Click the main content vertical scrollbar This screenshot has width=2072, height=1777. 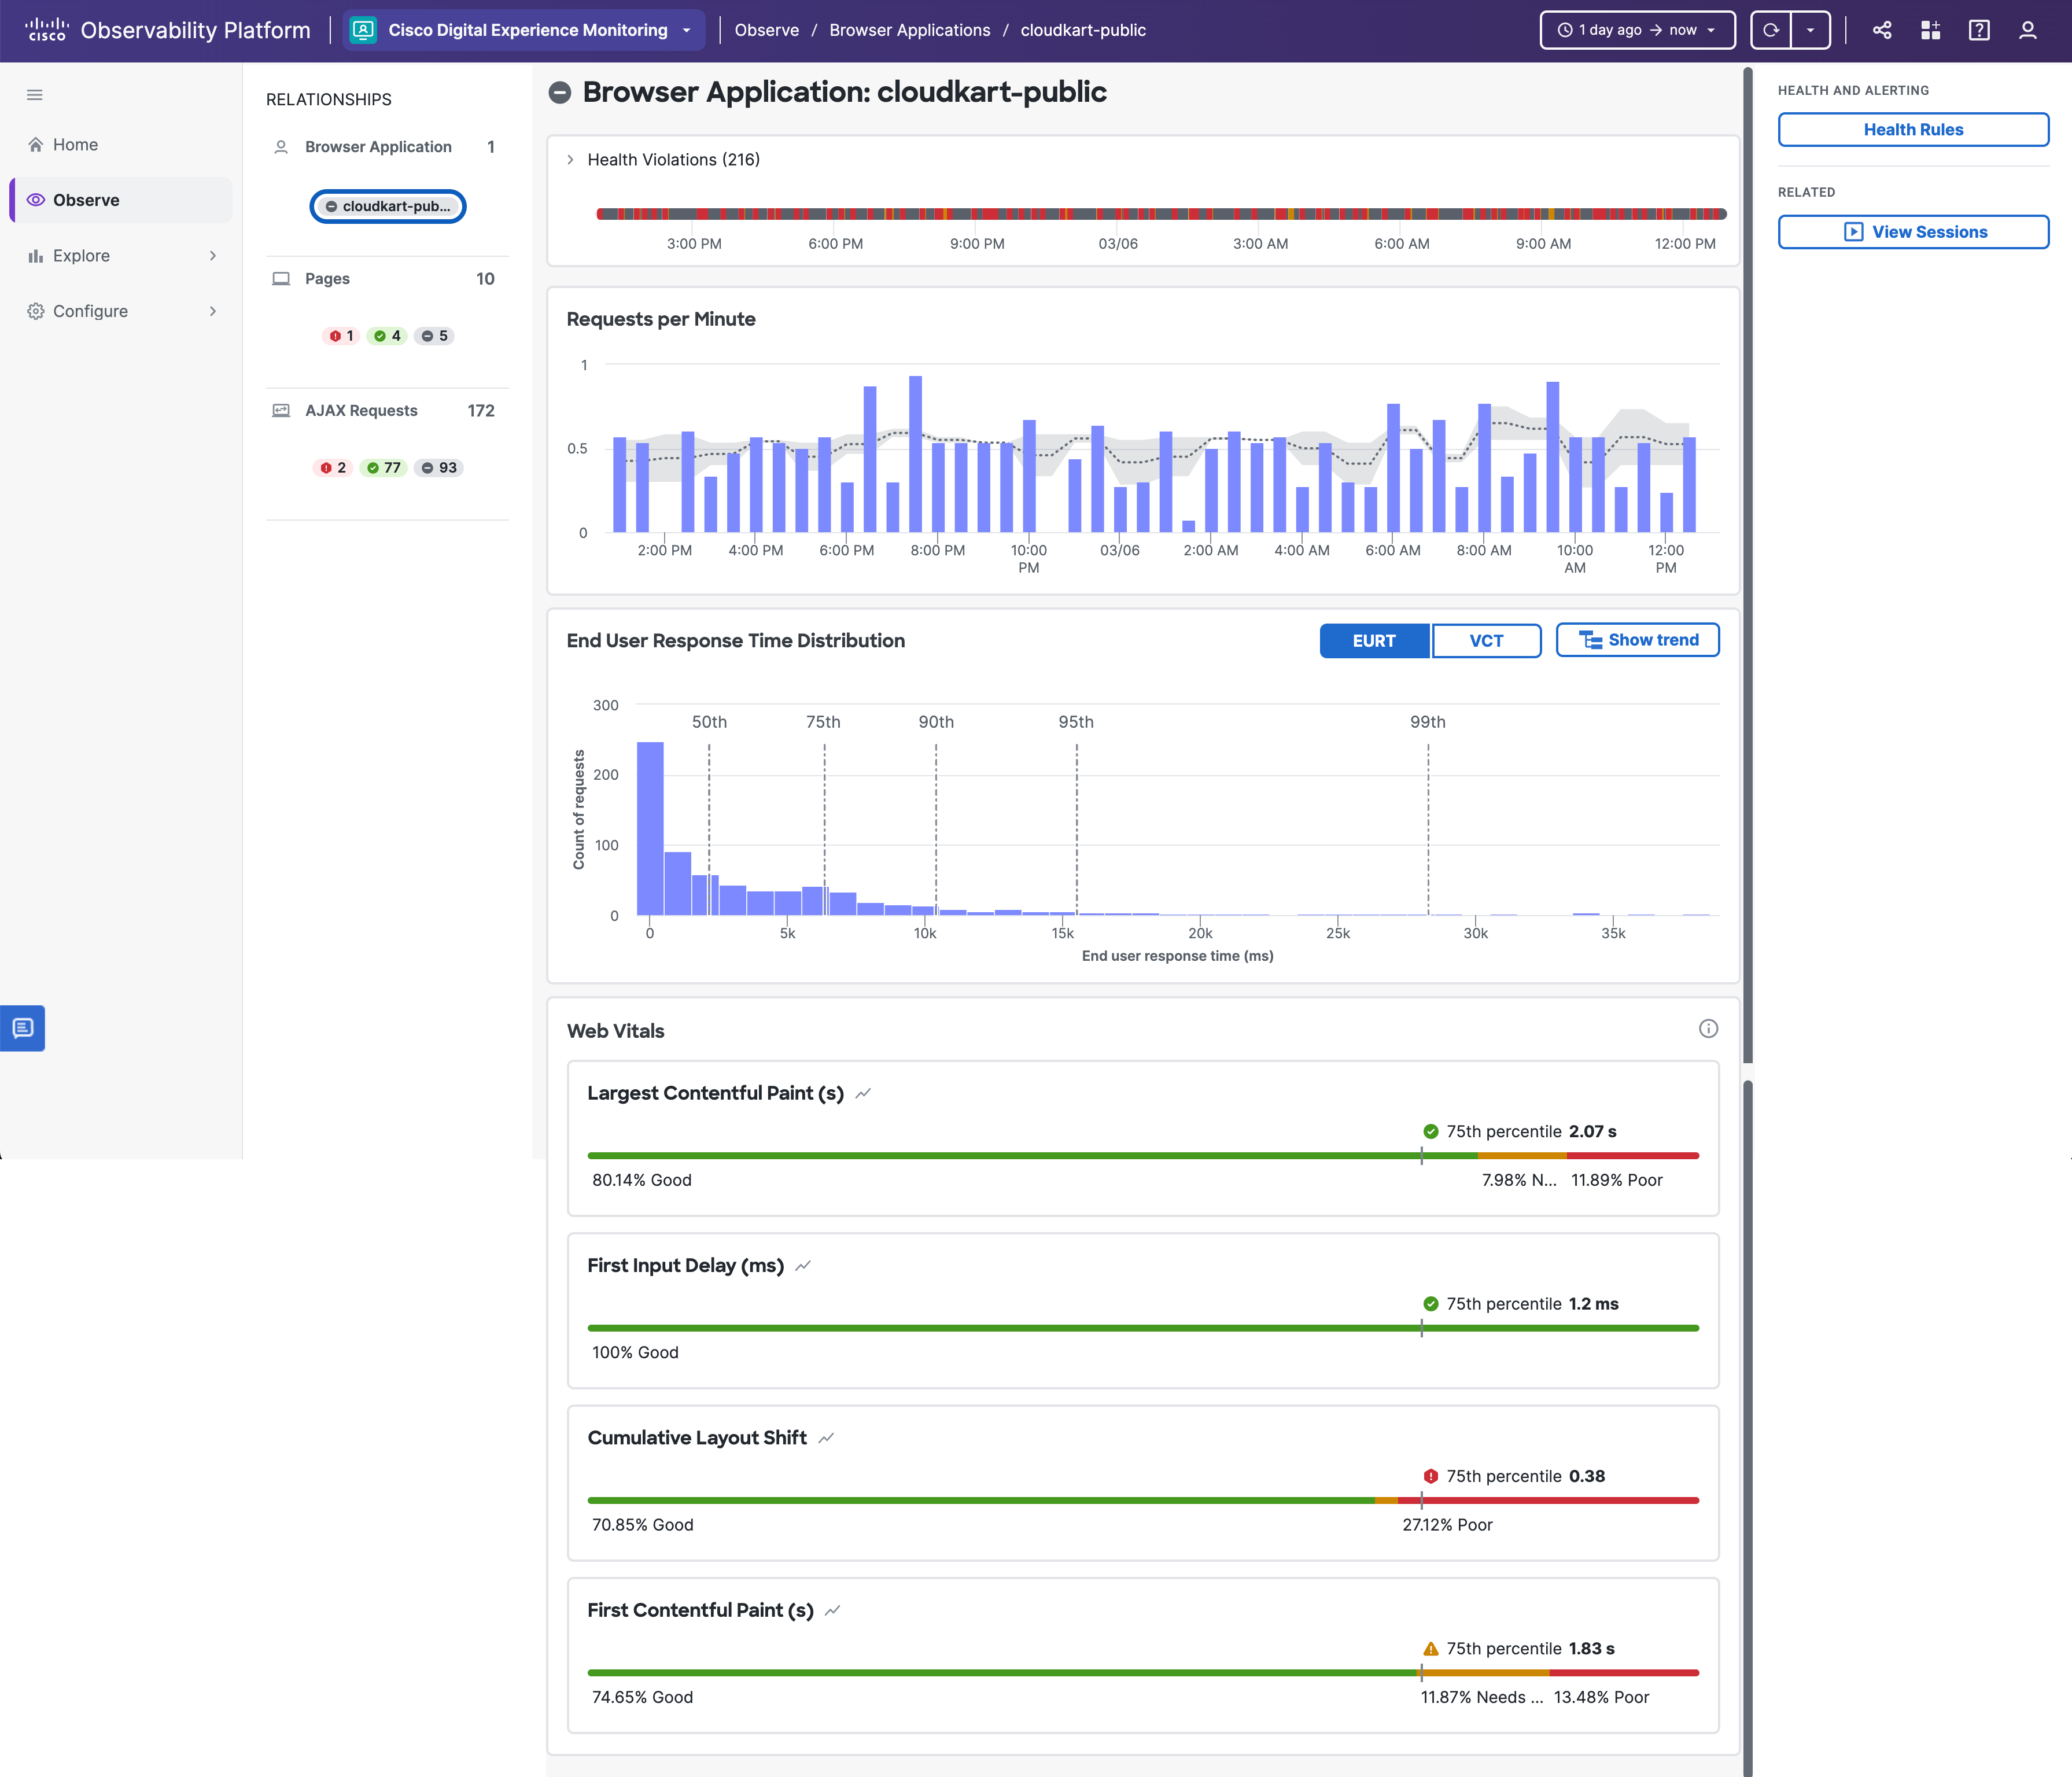tap(1747, 566)
